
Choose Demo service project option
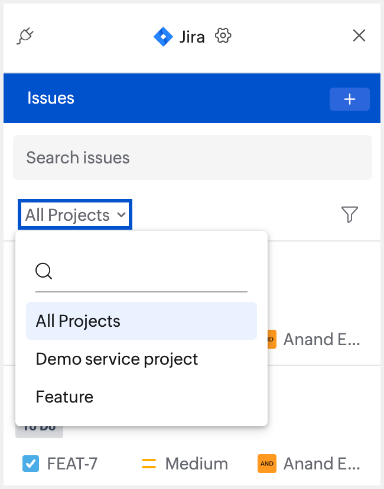pyautogui.click(x=117, y=359)
